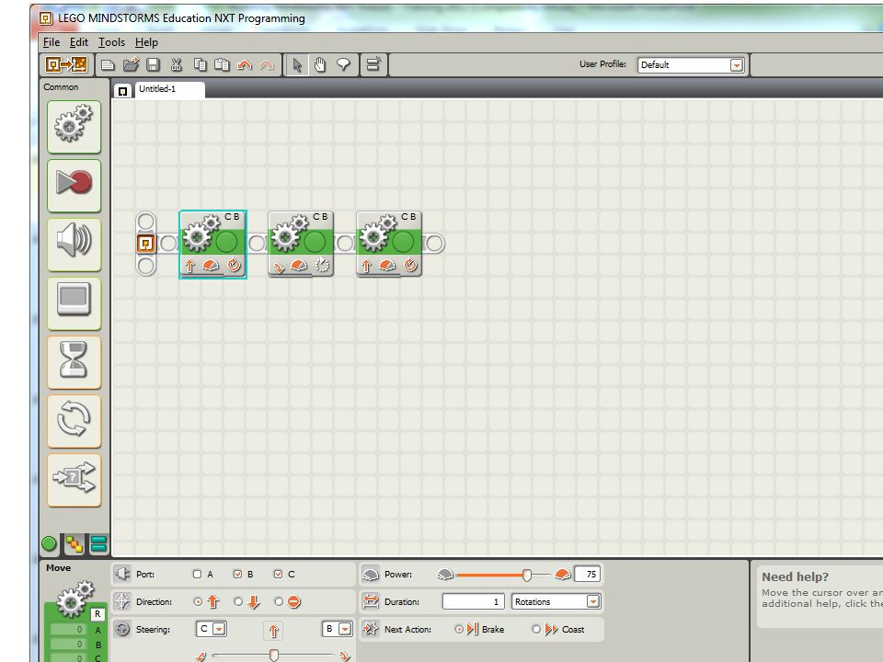Switch to the Custom palette tab
The width and height of the screenshot is (883, 662).
pyautogui.click(x=98, y=543)
